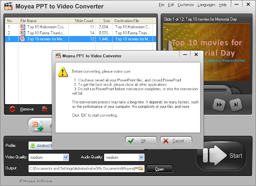Close the main converter window
This screenshot has height=186, width=256.
248,4
